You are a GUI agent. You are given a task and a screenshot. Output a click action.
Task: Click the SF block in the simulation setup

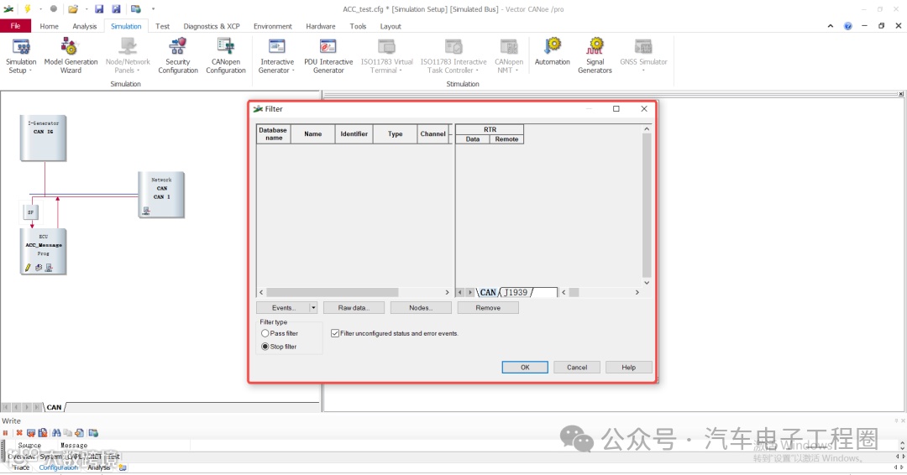pos(31,212)
